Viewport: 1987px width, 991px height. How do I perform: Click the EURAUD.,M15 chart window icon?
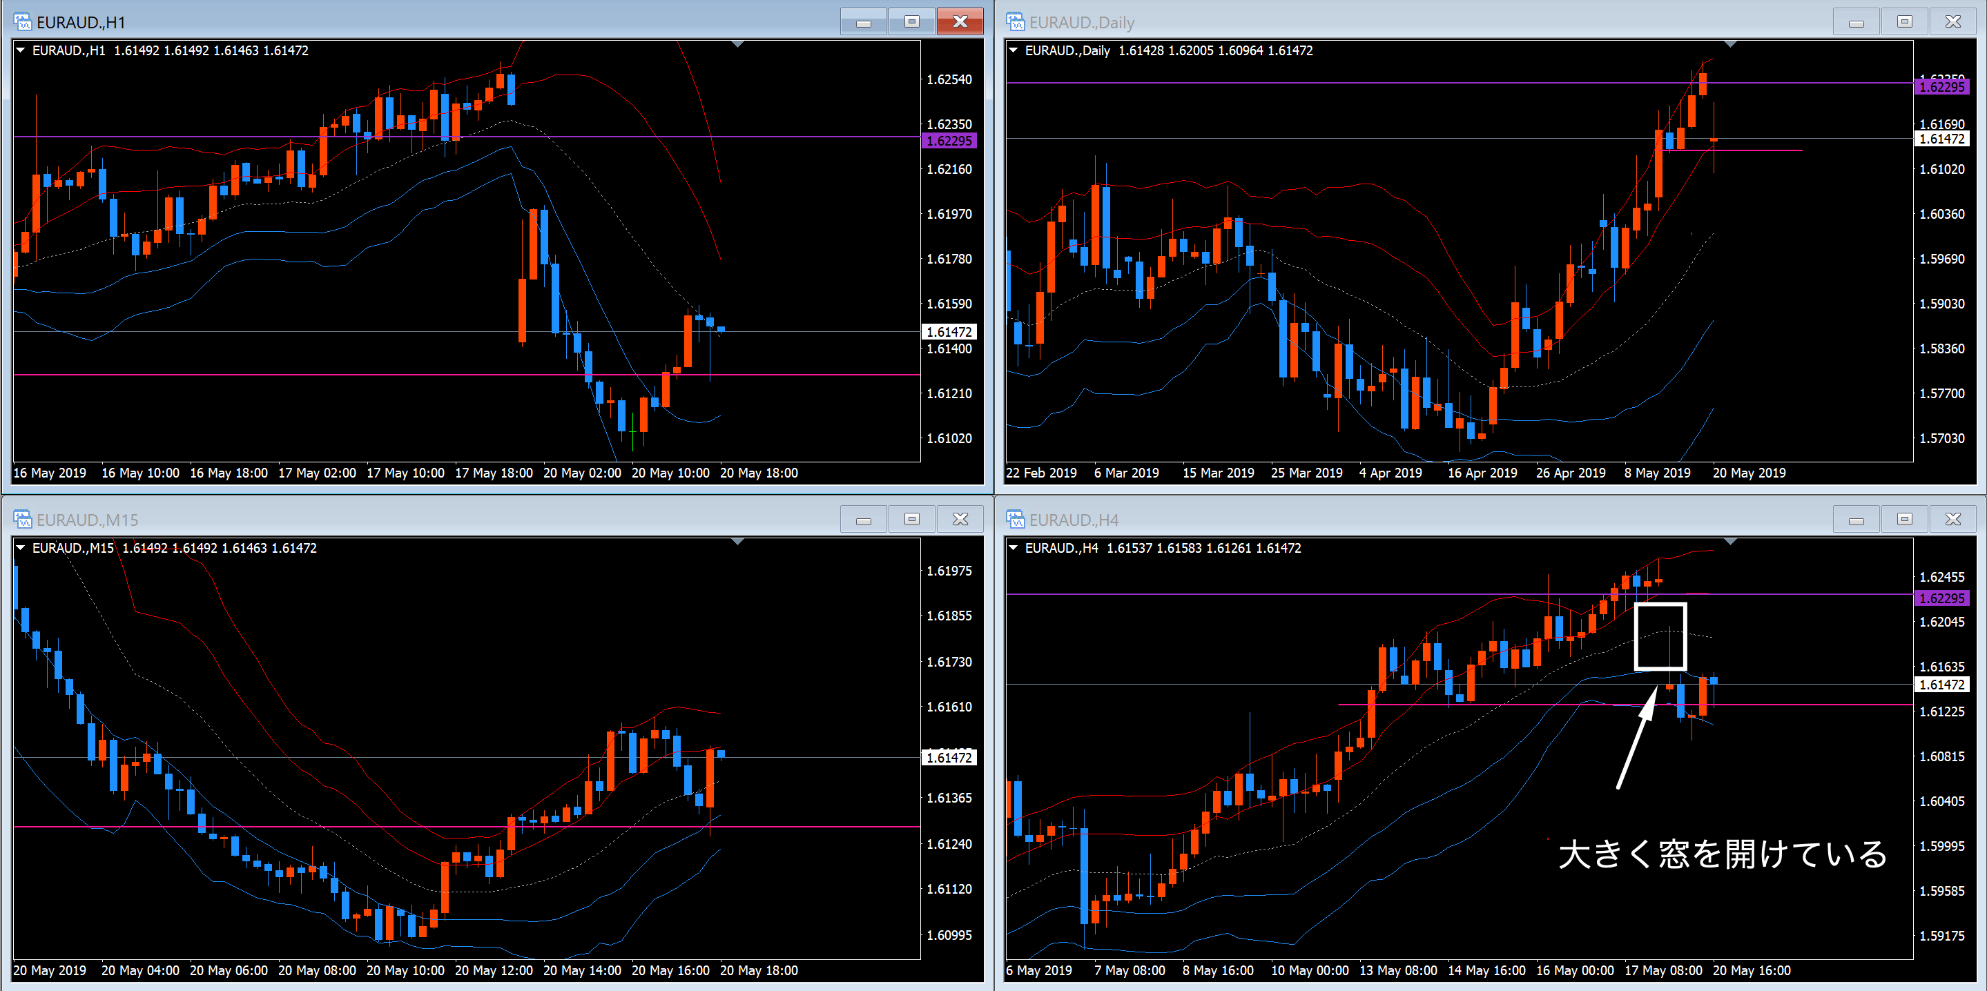pyautogui.click(x=22, y=519)
